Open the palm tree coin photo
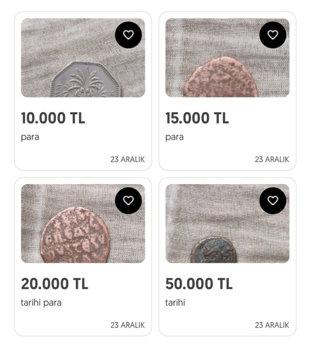310x351 pixels. pyautogui.click(x=83, y=58)
